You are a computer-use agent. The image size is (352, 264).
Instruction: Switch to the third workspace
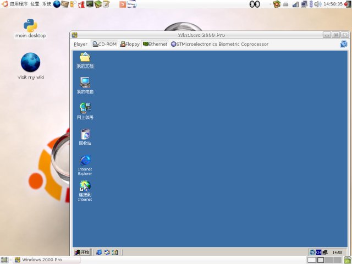click(x=329, y=260)
